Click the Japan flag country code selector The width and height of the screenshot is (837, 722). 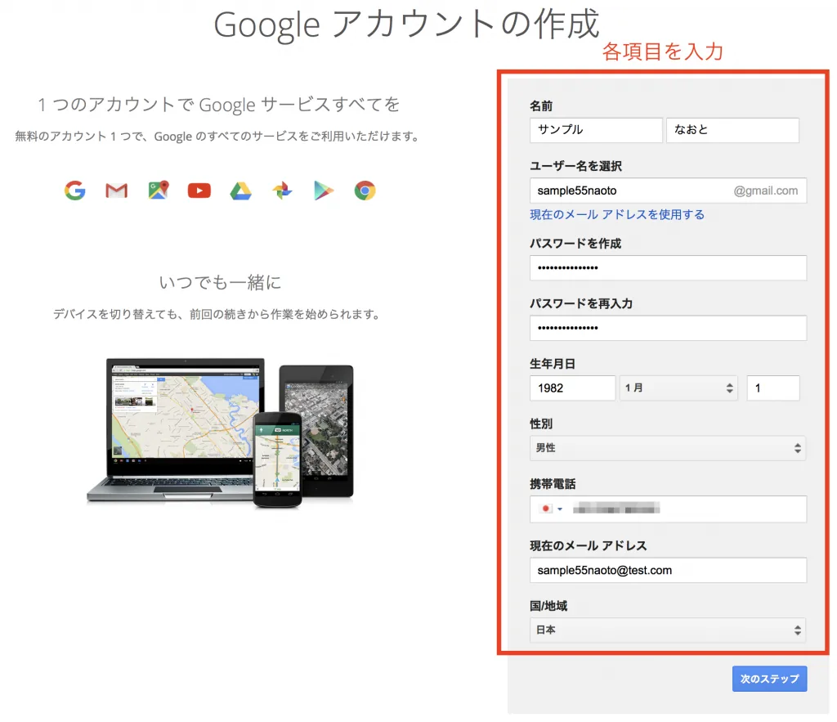[x=552, y=509]
